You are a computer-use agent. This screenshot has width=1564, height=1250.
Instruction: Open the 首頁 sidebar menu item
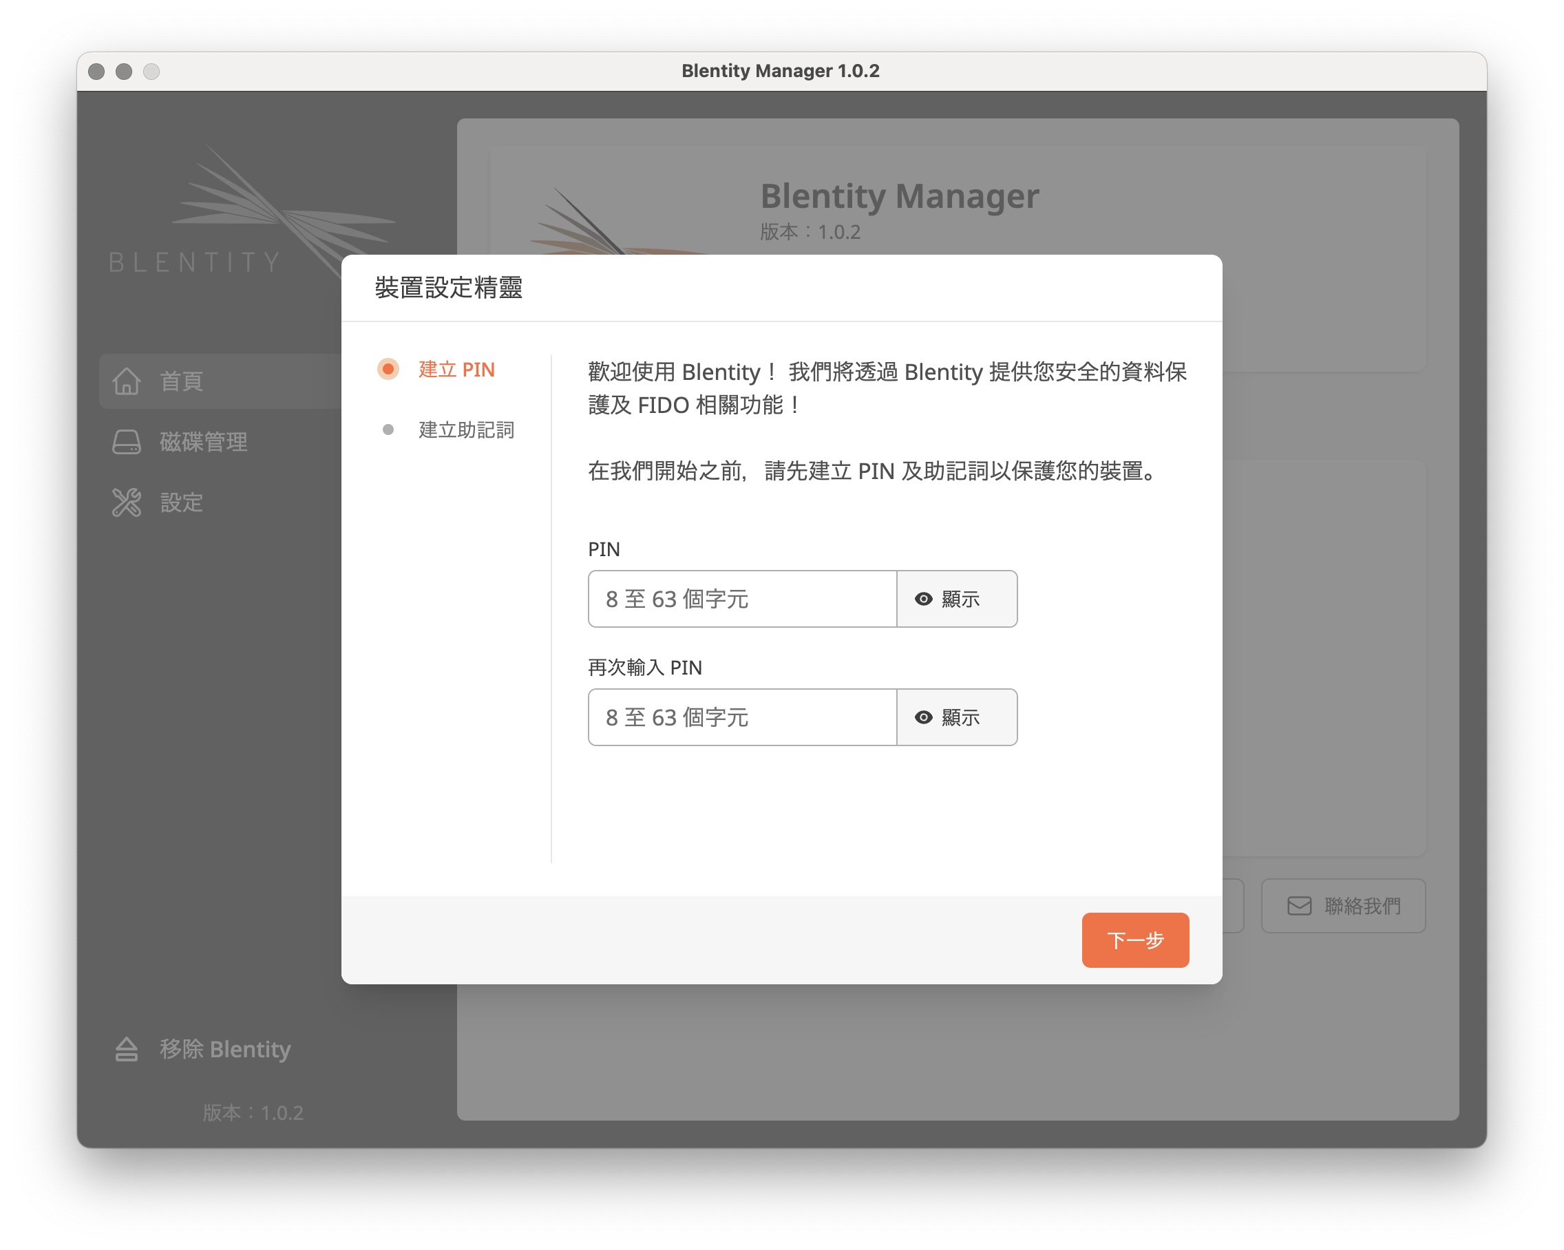(220, 381)
